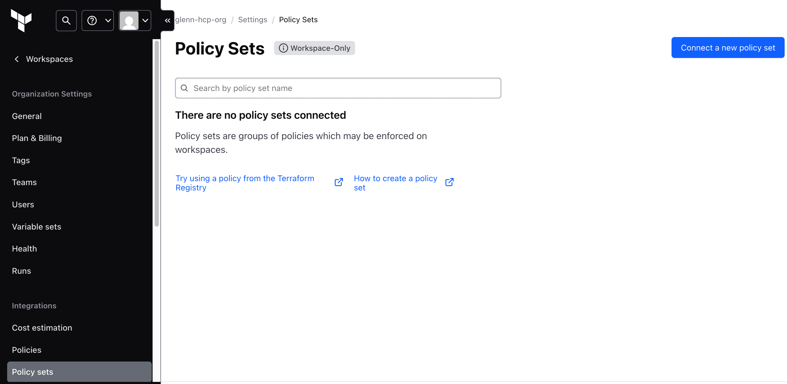Click Connect a new policy set button
Viewport: 787px width, 384px height.
point(728,48)
